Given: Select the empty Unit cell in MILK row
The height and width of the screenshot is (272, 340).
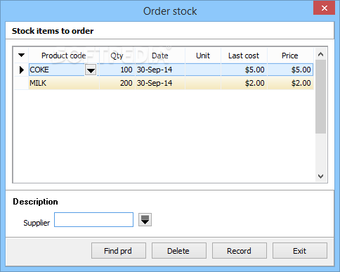Looking at the screenshot, I should coord(203,83).
